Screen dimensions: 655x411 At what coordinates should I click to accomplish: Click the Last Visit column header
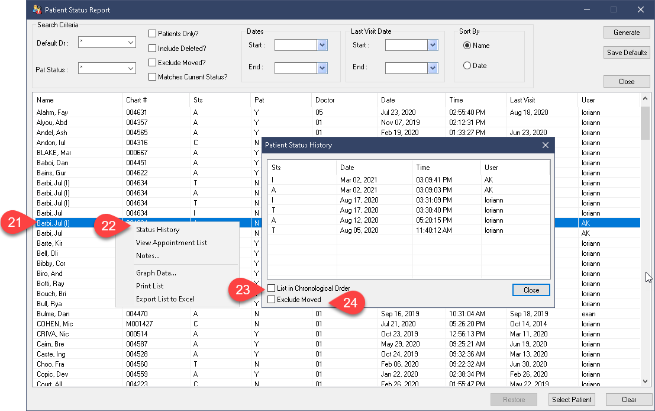(542, 100)
